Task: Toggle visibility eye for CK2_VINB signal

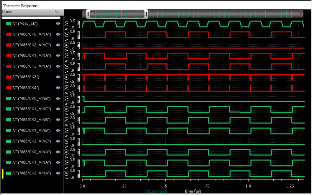Action: tap(58, 120)
